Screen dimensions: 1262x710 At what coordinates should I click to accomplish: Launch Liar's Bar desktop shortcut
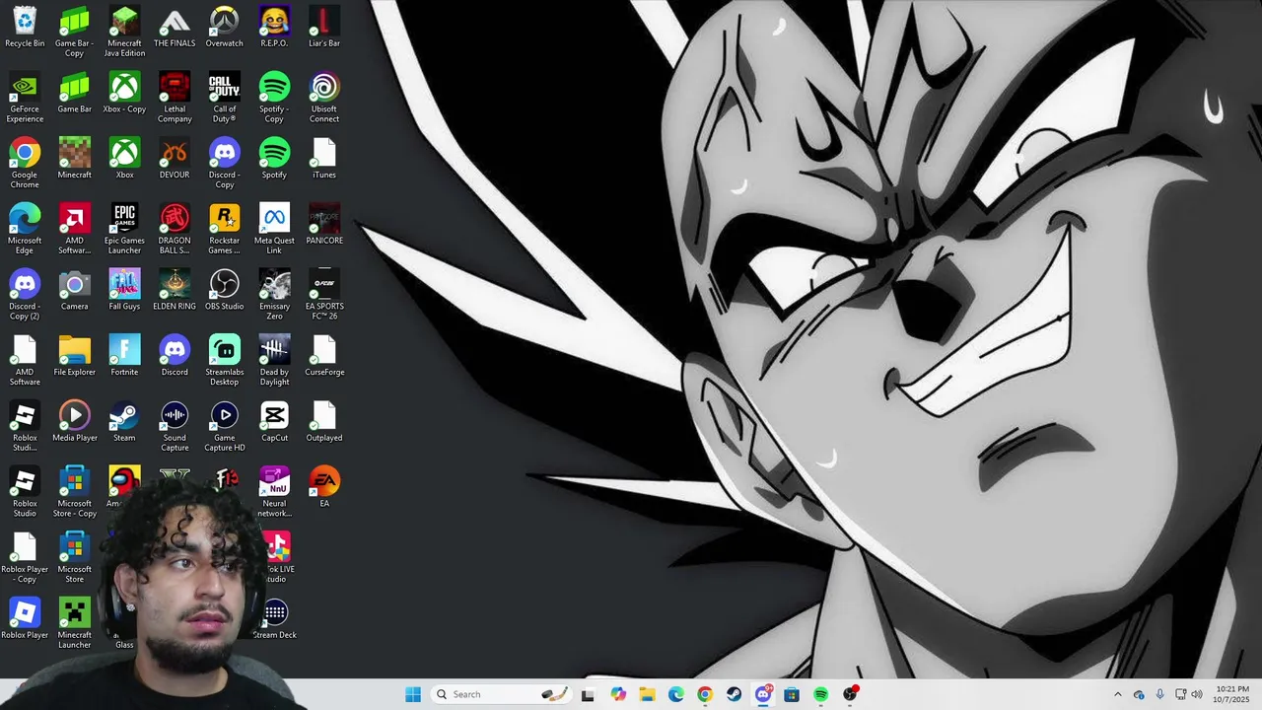click(x=324, y=28)
